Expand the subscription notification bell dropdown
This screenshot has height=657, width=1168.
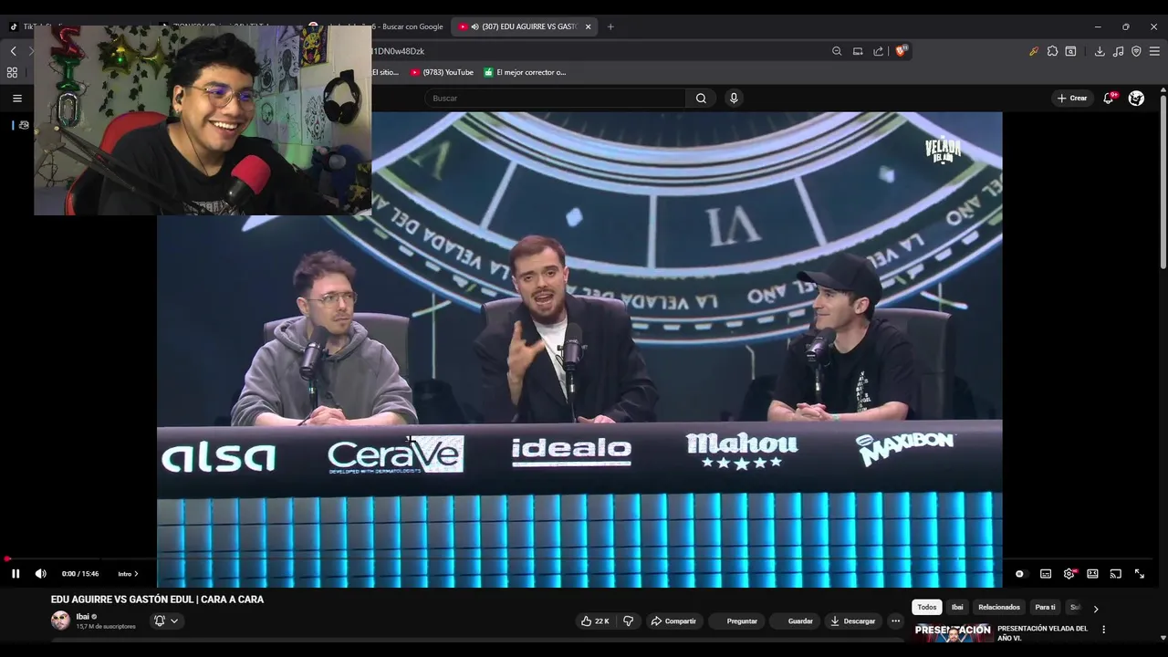point(166,620)
